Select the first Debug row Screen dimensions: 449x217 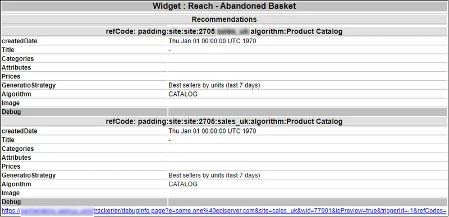coord(224,112)
